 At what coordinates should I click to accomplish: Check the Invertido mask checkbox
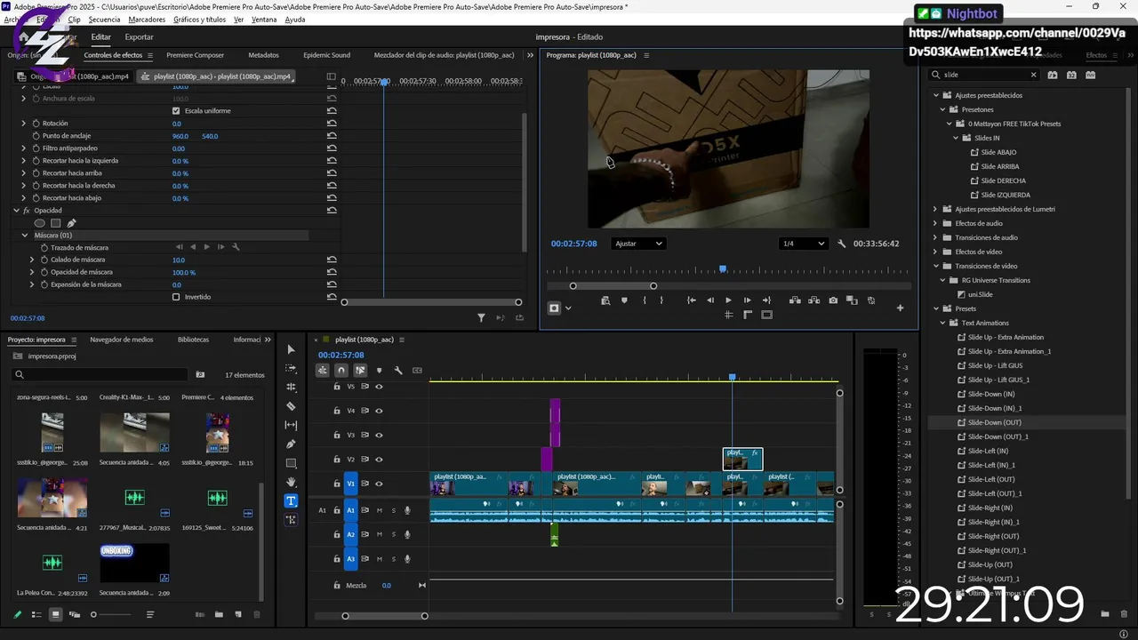[176, 297]
